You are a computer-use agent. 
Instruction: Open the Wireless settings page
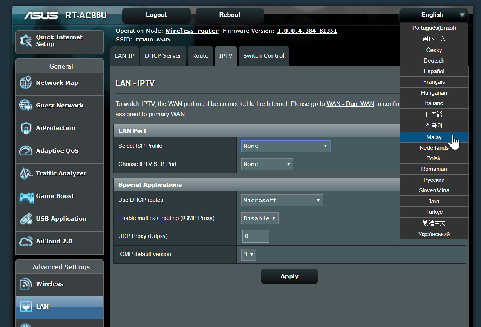(60, 285)
